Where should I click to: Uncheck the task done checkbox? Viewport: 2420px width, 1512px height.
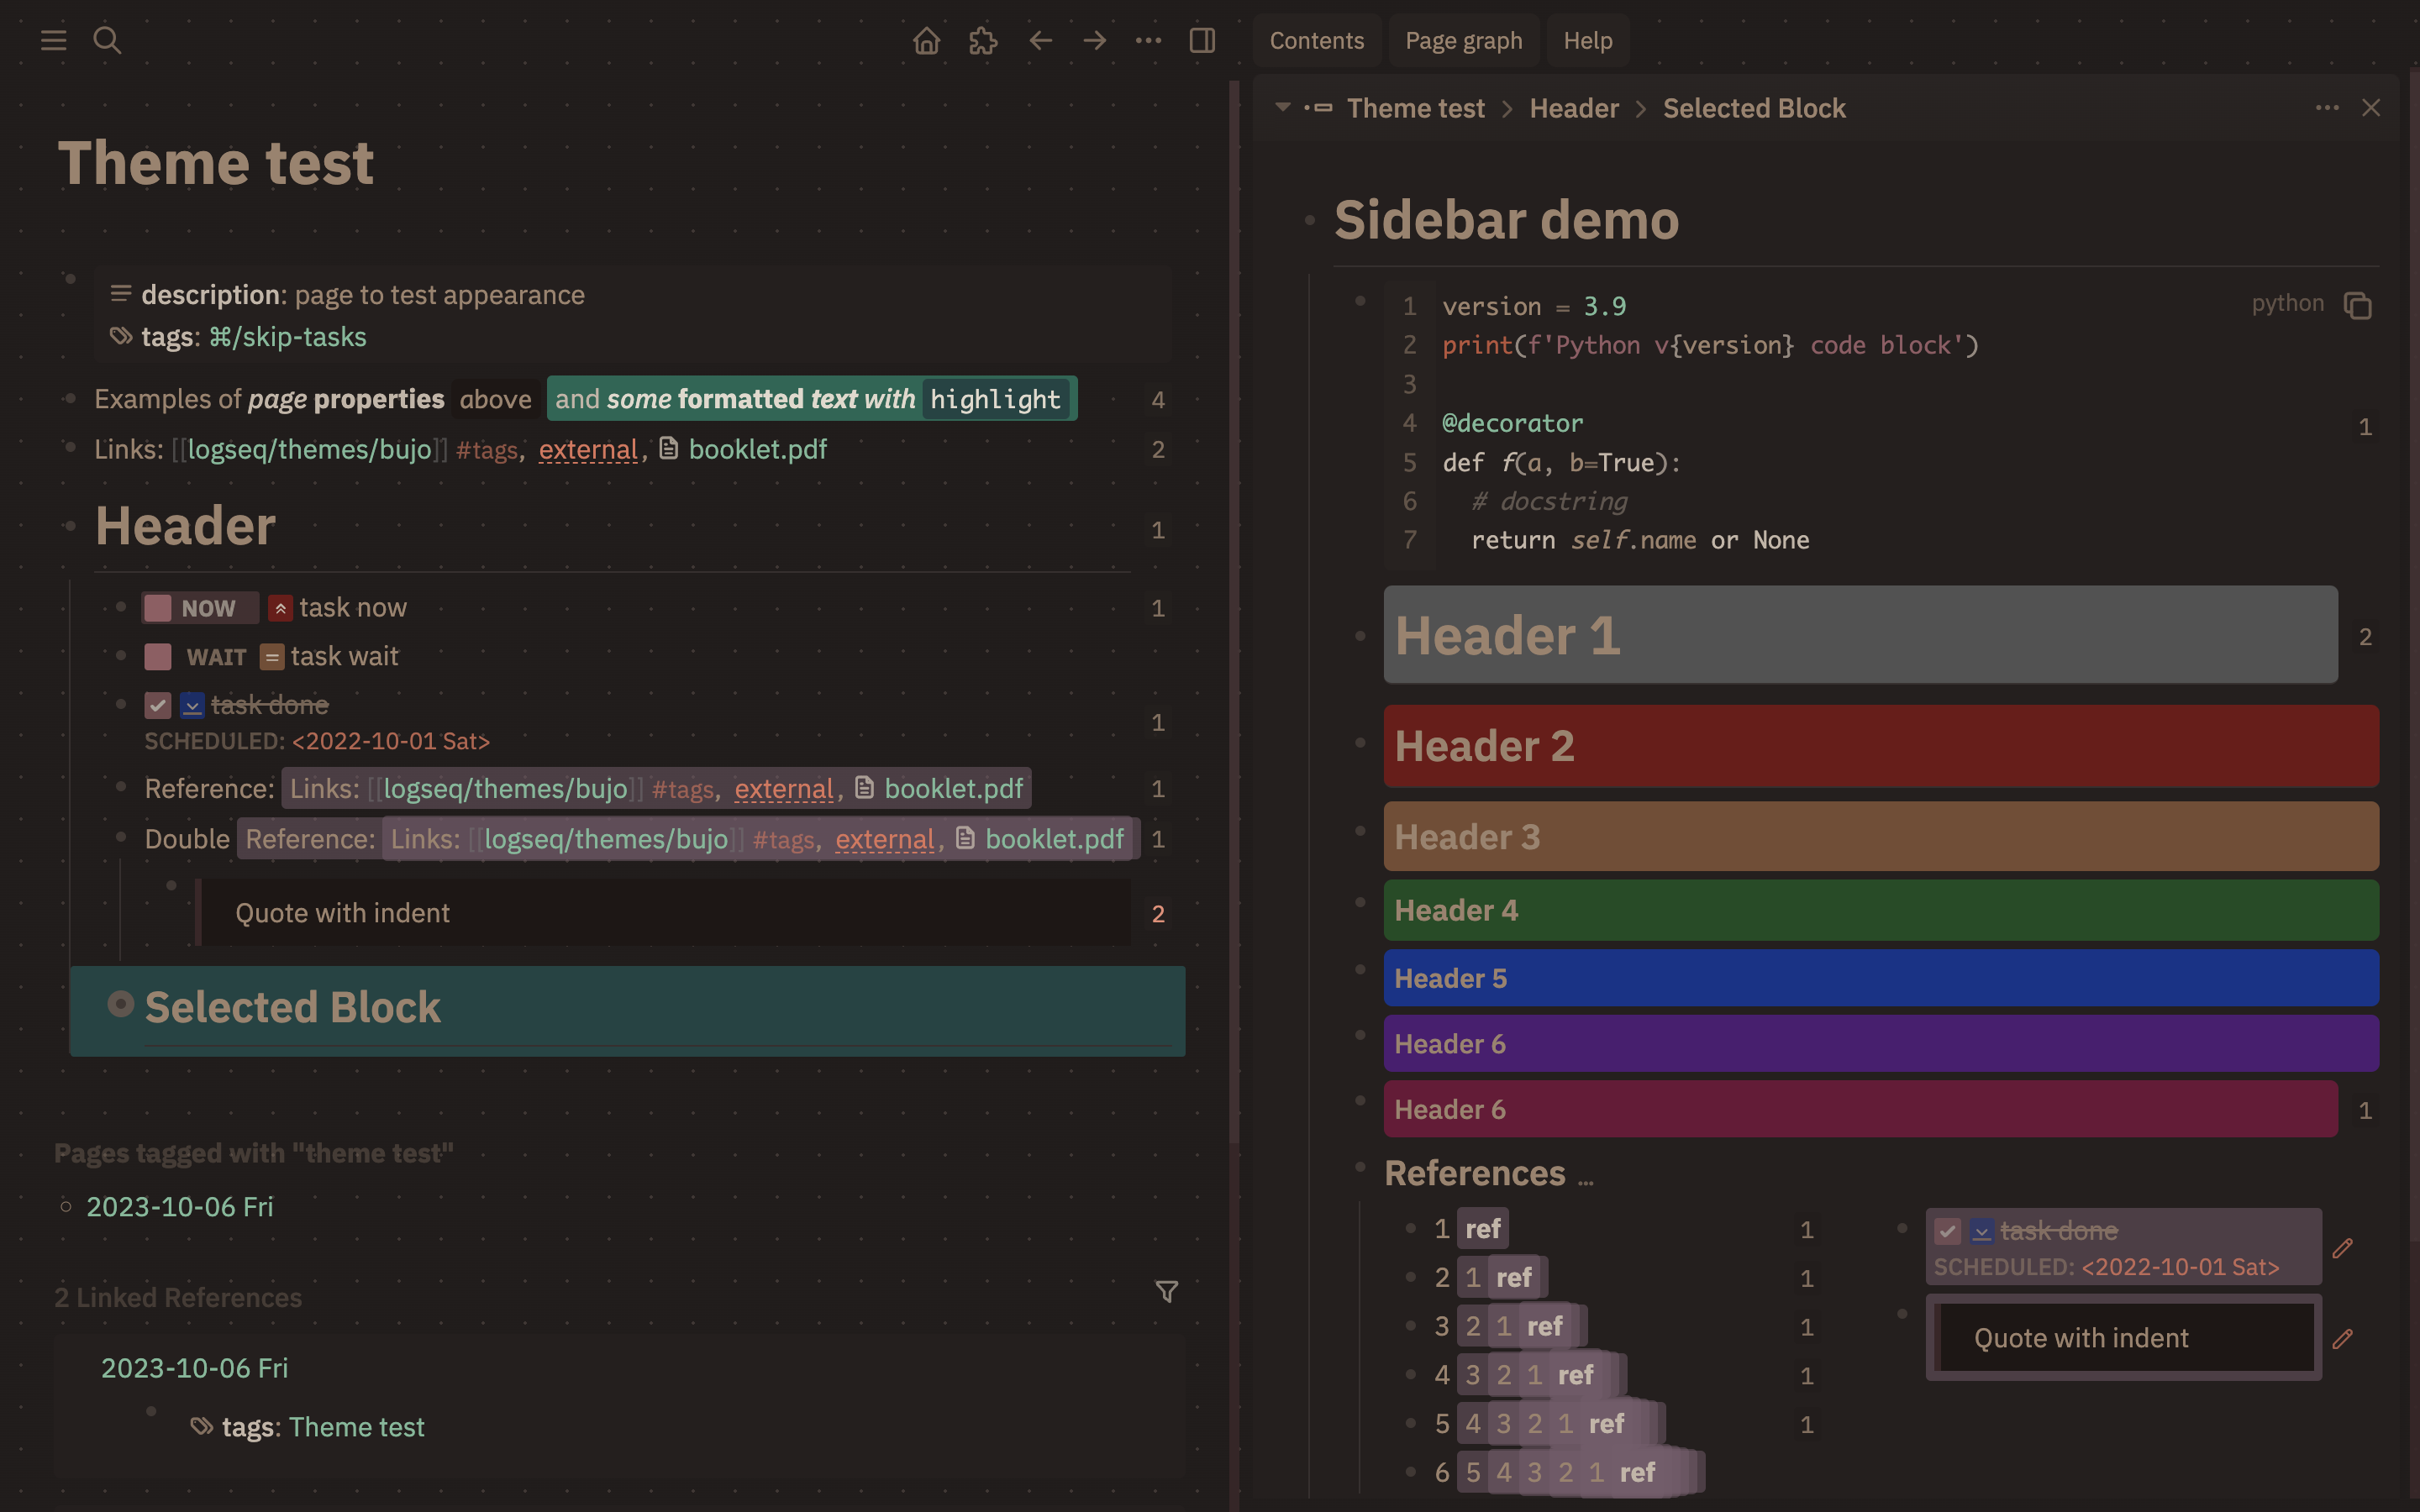[x=158, y=706]
